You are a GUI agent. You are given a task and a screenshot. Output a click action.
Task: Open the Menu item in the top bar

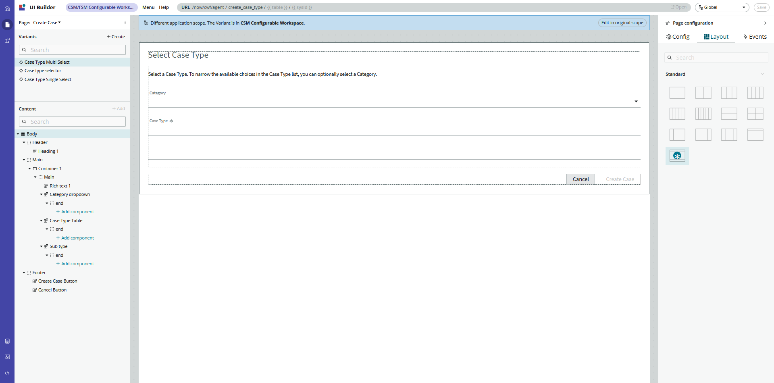coord(148,7)
